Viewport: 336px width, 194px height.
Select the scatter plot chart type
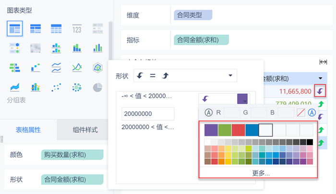[x=56, y=87]
